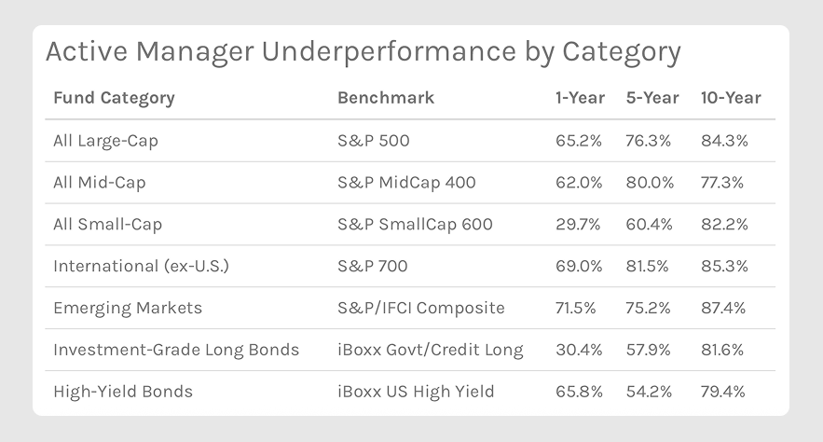Select the 29.7% value for Small-Cap
Image resolution: width=823 pixels, height=442 pixels.
578,225
